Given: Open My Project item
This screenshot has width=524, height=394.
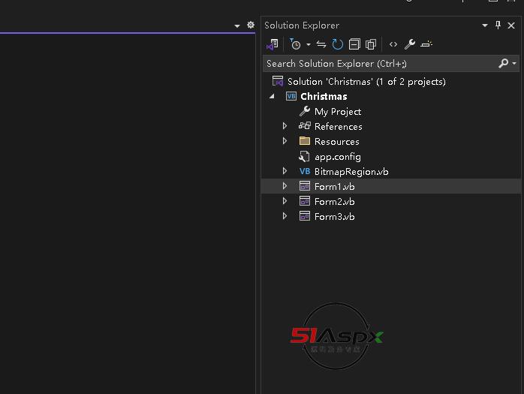Looking at the screenshot, I should [338, 112].
